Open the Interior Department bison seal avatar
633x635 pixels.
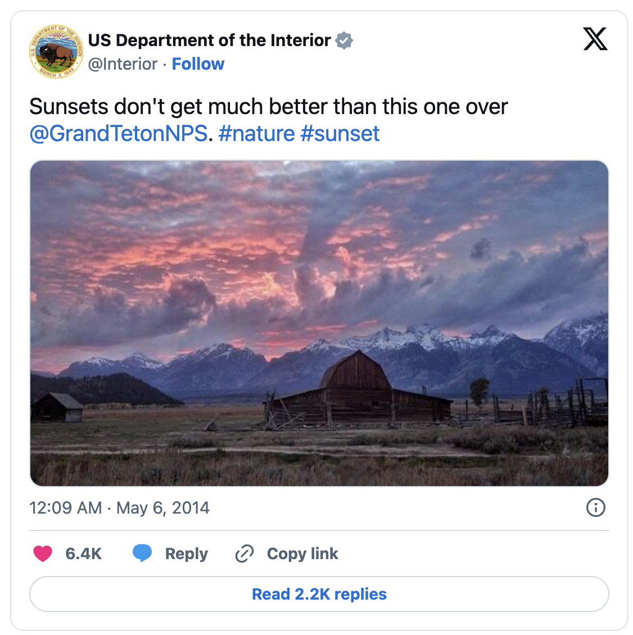click(x=56, y=52)
